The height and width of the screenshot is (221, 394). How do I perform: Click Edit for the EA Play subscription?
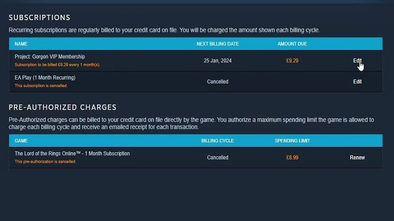[x=358, y=82]
